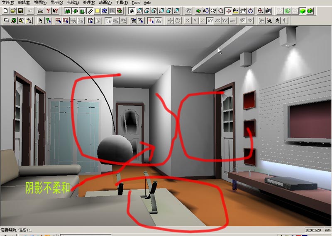This screenshot has width=332, height=236.
Task: Click the status text 需要帮助, 请按 F1.
Action: click(x=16, y=230)
